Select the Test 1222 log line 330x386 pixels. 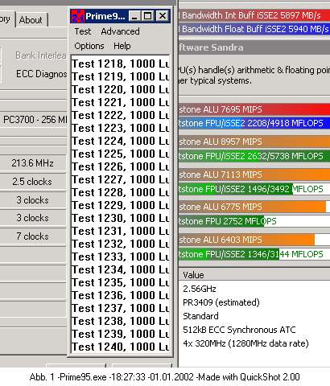coord(121,115)
